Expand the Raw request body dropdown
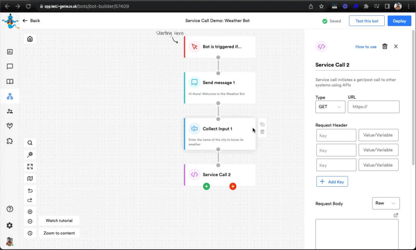 click(386, 203)
